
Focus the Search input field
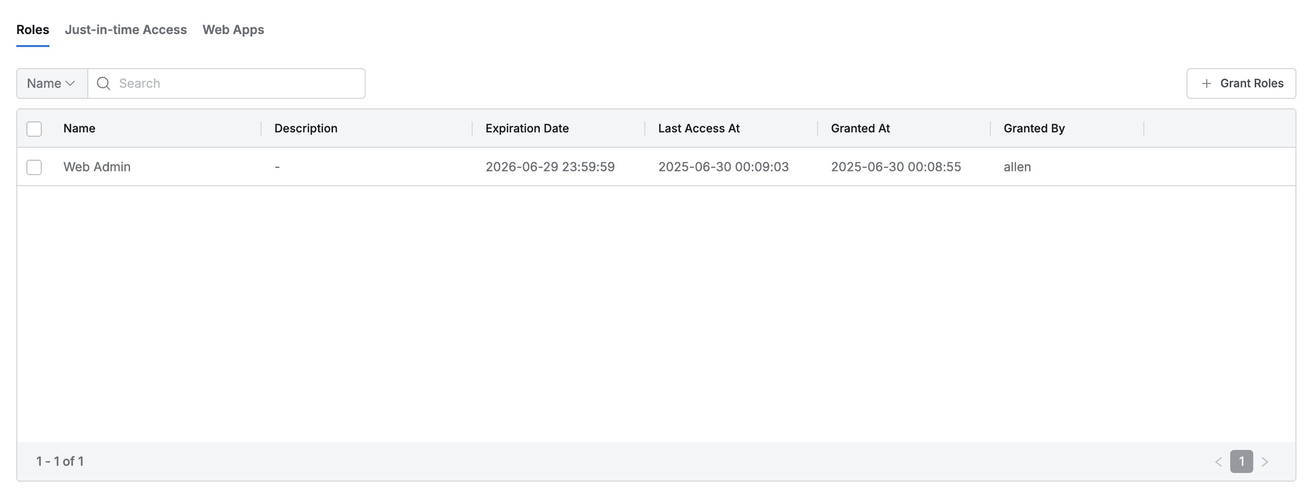pyautogui.click(x=238, y=83)
